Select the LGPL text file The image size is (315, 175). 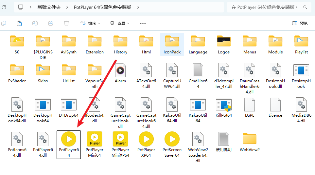click(250, 108)
